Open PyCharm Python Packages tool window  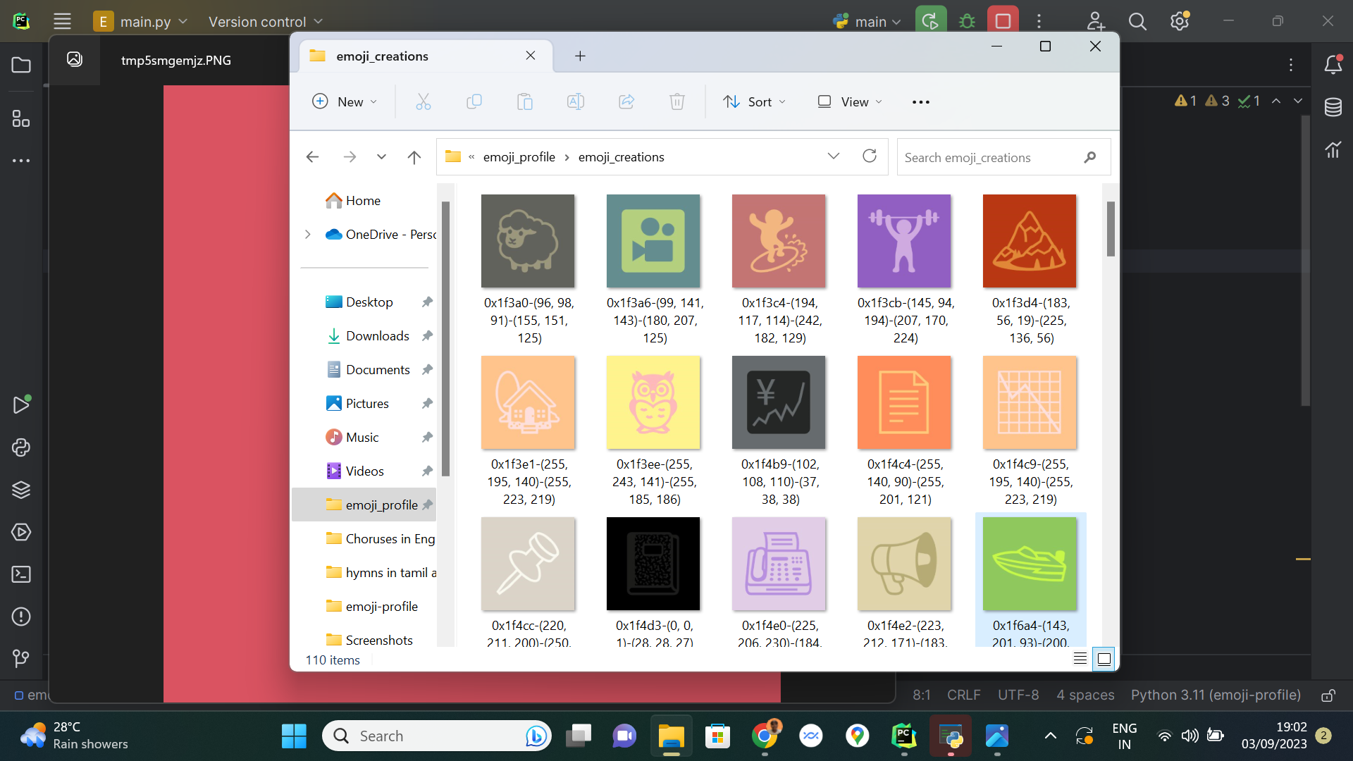tap(21, 490)
